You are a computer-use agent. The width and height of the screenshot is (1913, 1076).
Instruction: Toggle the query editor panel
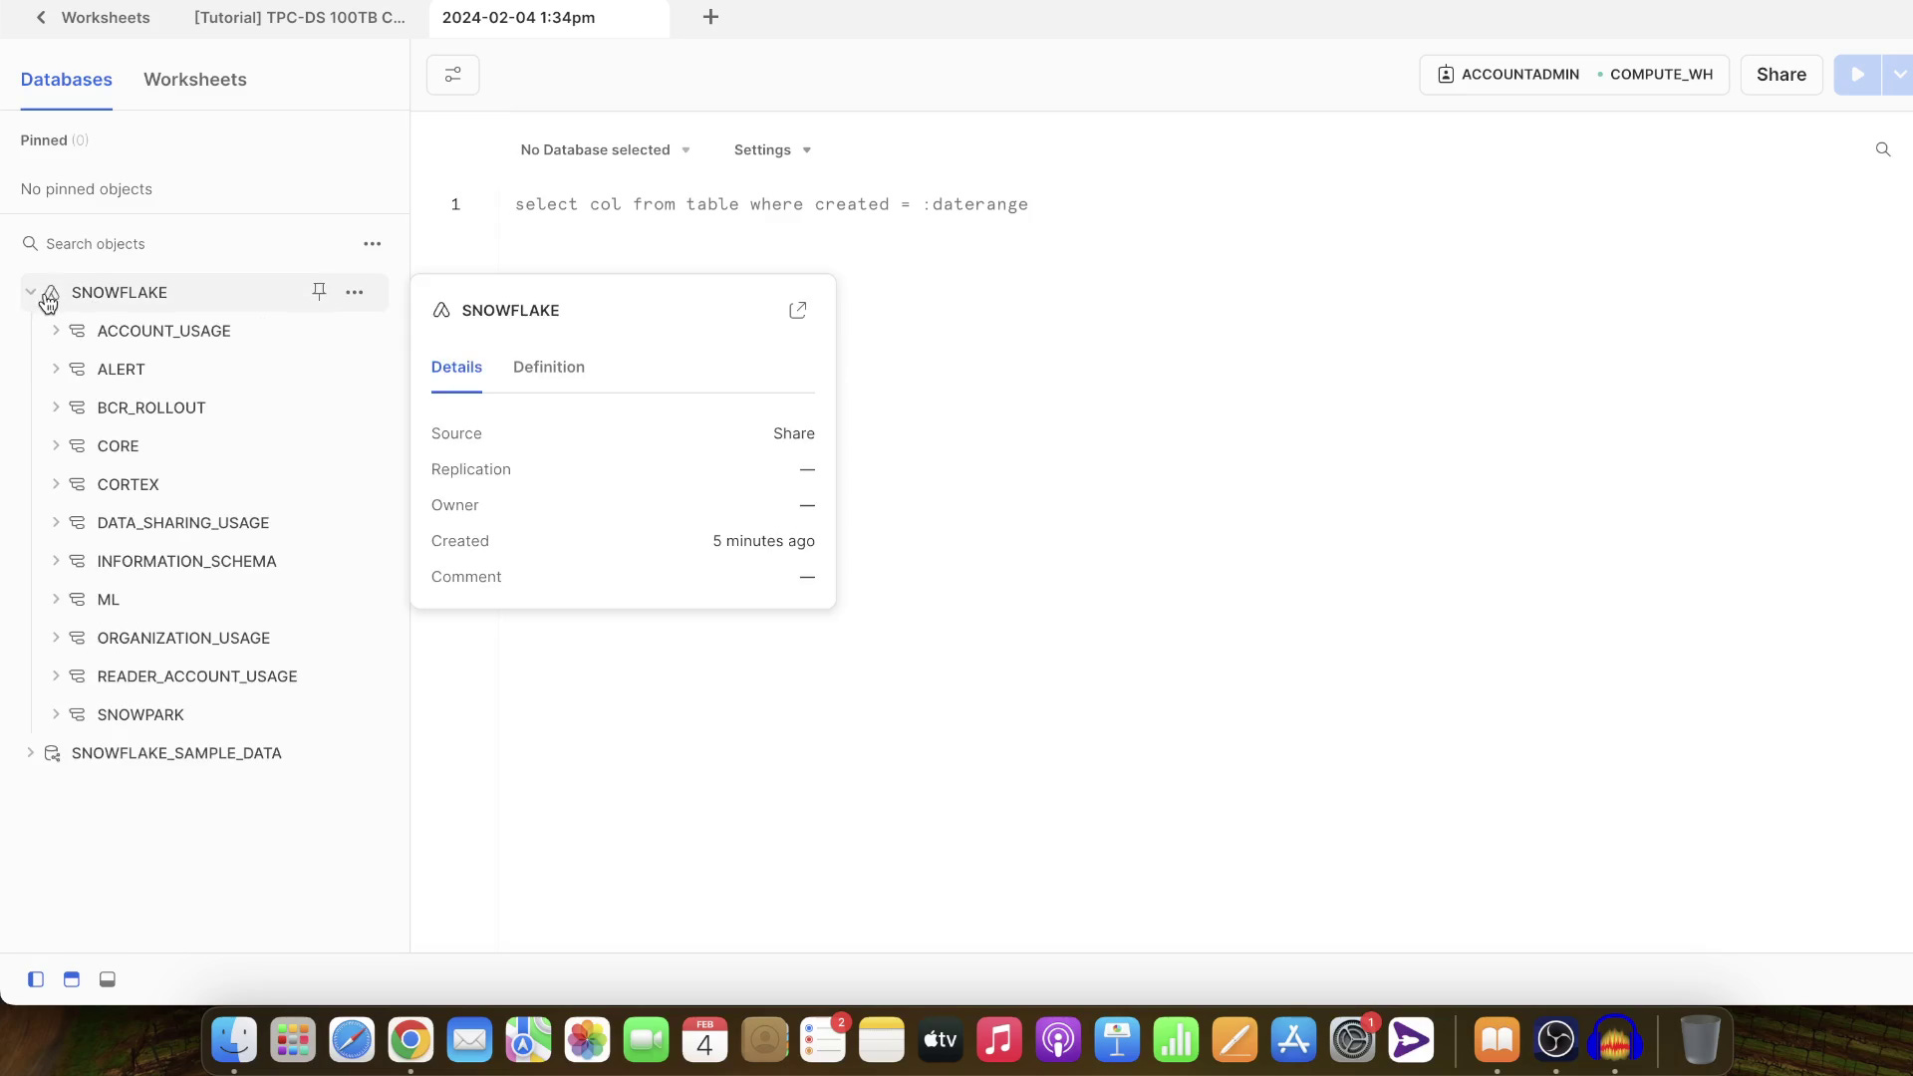(72, 979)
